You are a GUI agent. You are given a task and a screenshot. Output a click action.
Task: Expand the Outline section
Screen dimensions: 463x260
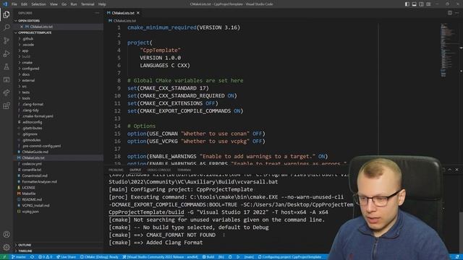point(25,245)
